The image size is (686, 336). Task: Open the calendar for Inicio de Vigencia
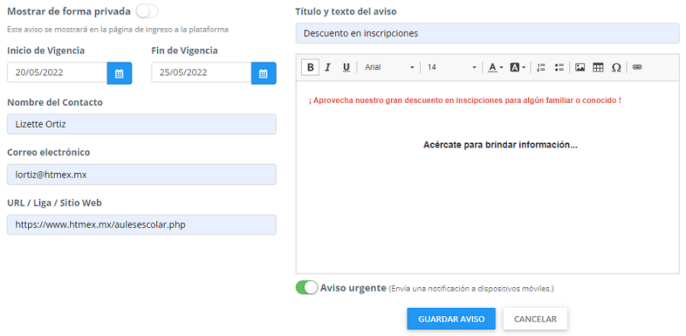[119, 73]
